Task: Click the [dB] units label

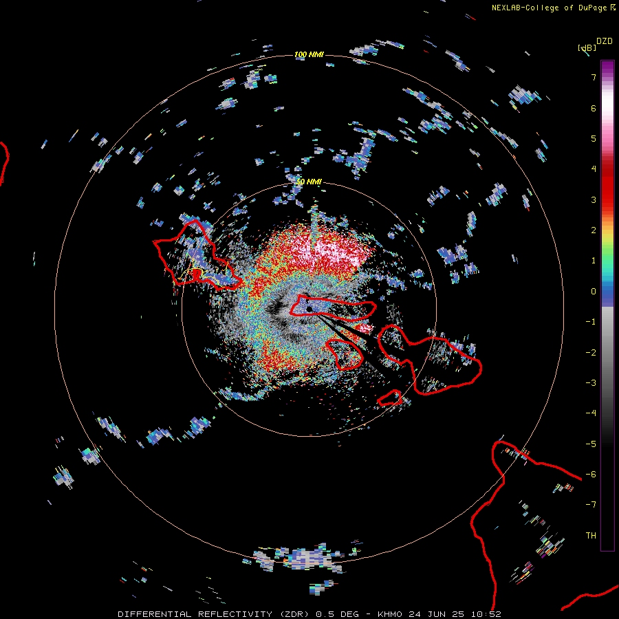Action: pyautogui.click(x=587, y=47)
